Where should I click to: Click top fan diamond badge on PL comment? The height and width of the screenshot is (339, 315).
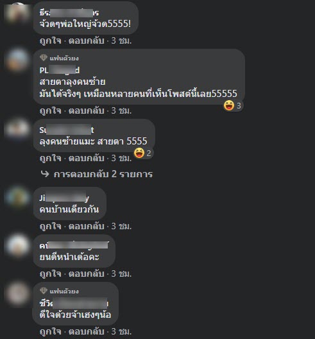44,58
